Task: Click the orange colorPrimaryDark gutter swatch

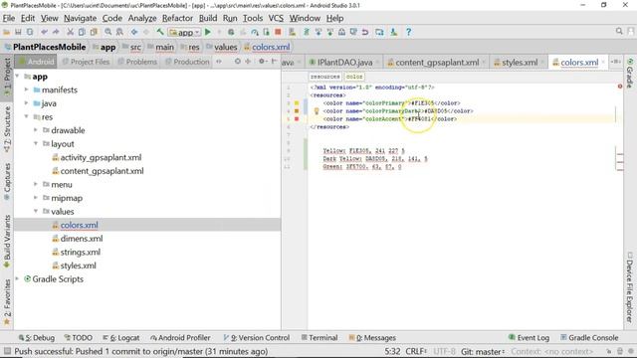Action: [x=297, y=110]
